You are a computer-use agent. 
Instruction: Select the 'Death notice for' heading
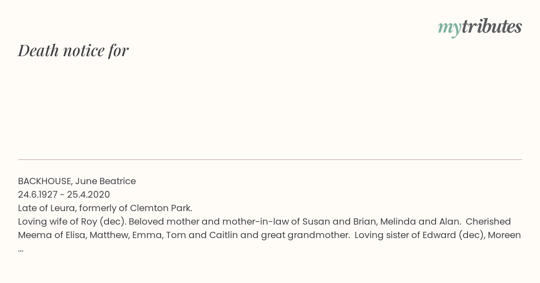click(x=73, y=51)
